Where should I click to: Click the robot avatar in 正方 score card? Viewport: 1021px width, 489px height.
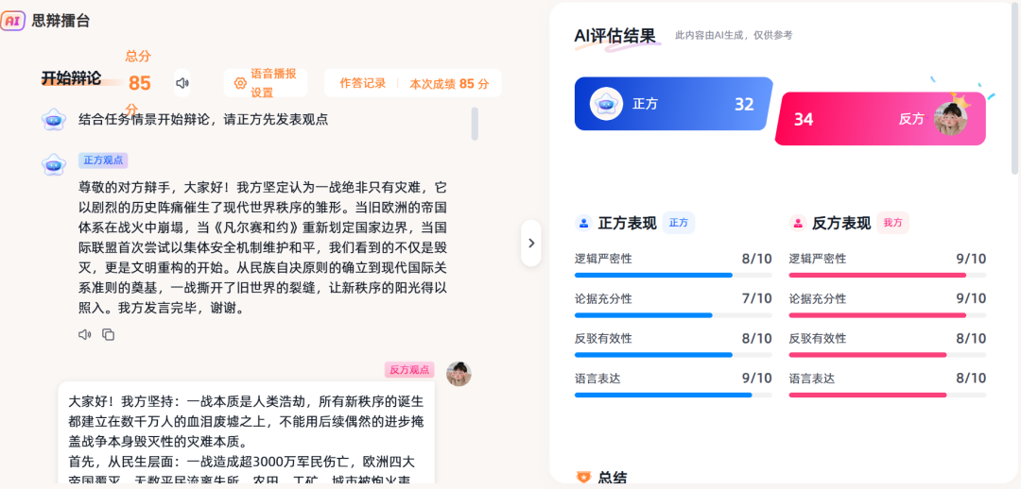(606, 104)
